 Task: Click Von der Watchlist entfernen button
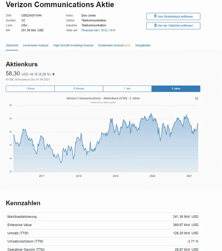pos(173,26)
